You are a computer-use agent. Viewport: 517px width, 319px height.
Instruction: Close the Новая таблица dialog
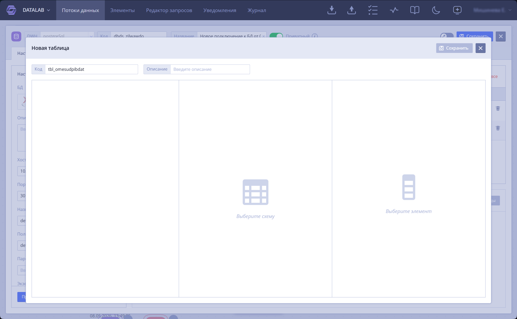[x=480, y=48]
